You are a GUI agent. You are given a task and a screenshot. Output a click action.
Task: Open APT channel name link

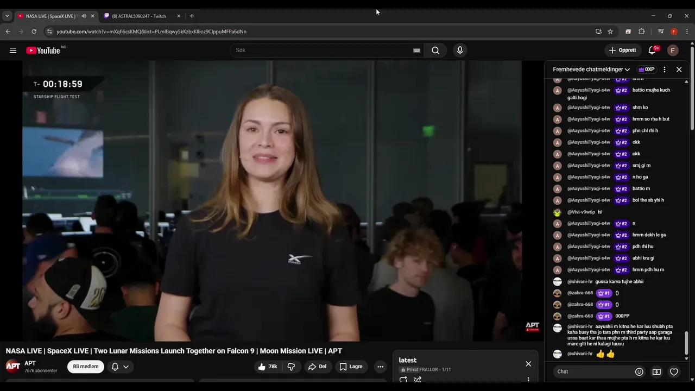(x=30, y=363)
